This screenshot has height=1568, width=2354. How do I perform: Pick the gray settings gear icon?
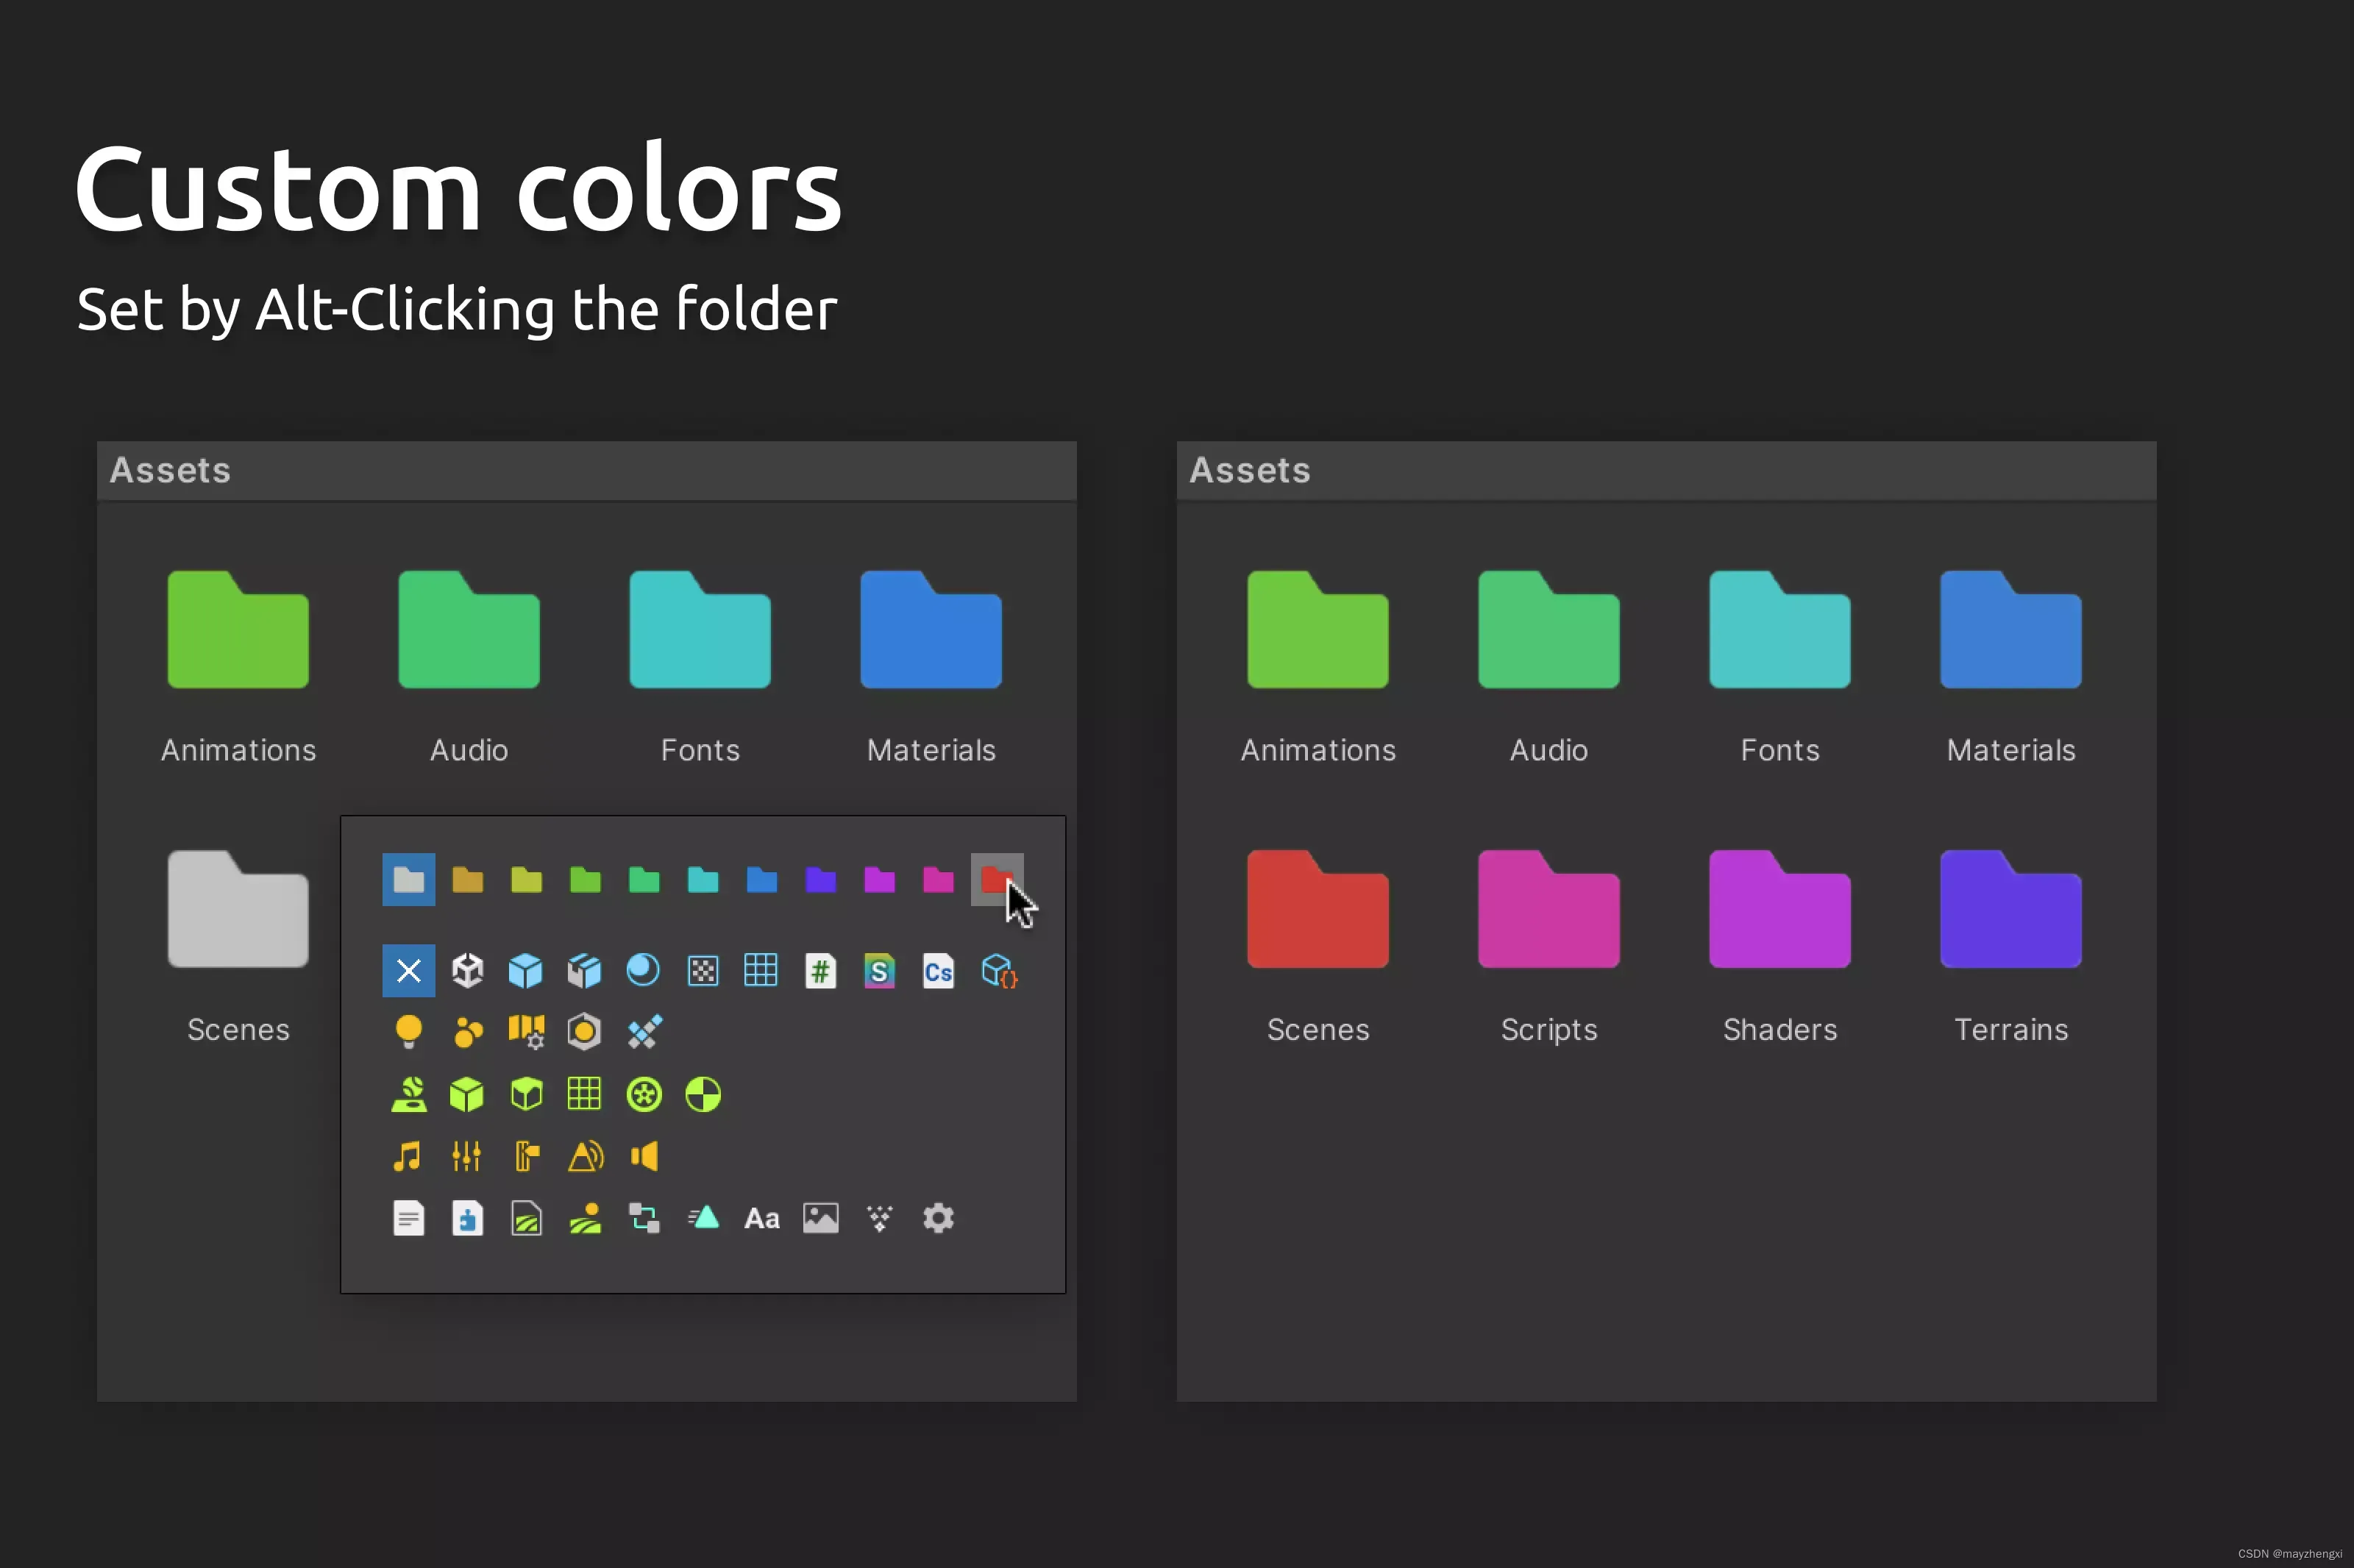coord(938,1218)
